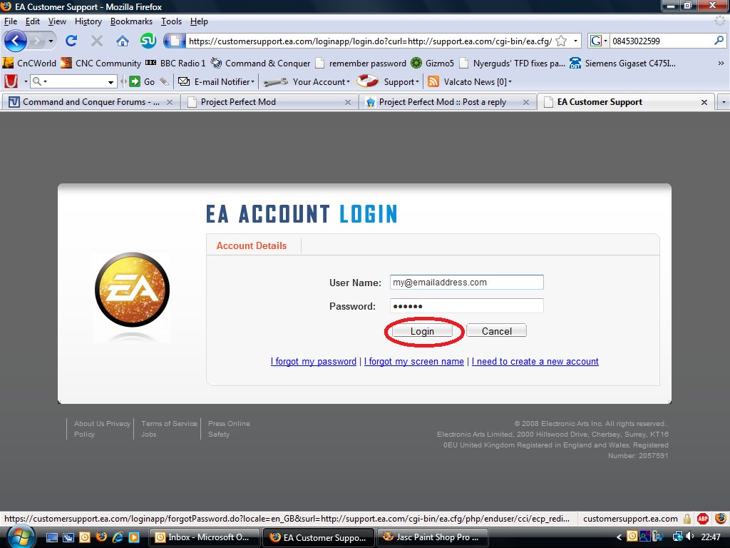Viewport: 730px width, 548px height.
Task: Open the File menu
Action: (x=10, y=21)
